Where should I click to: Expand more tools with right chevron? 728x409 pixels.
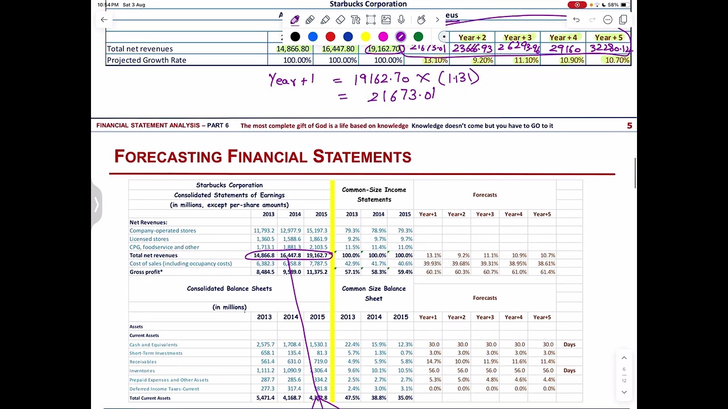pos(437,20)
